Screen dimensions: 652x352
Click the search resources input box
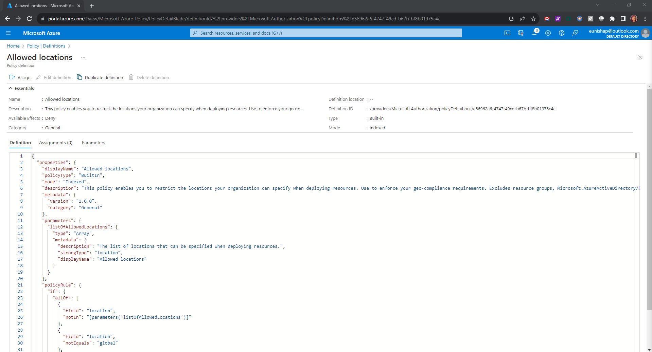tap(326, 33)
